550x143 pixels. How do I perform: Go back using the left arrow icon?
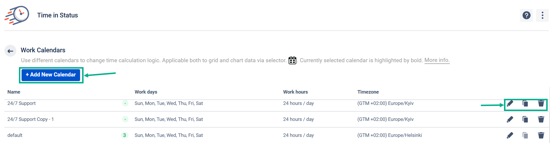click(x=10, y=51)
